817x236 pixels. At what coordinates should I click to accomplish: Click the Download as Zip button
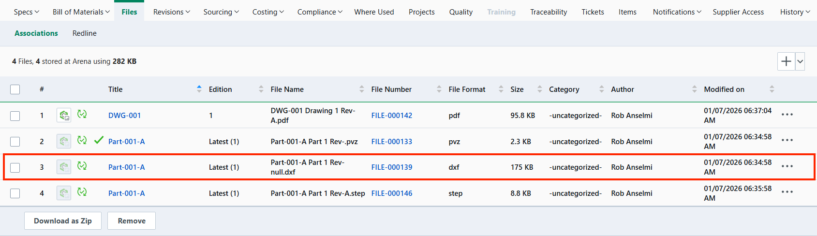(x=63, y=221)
